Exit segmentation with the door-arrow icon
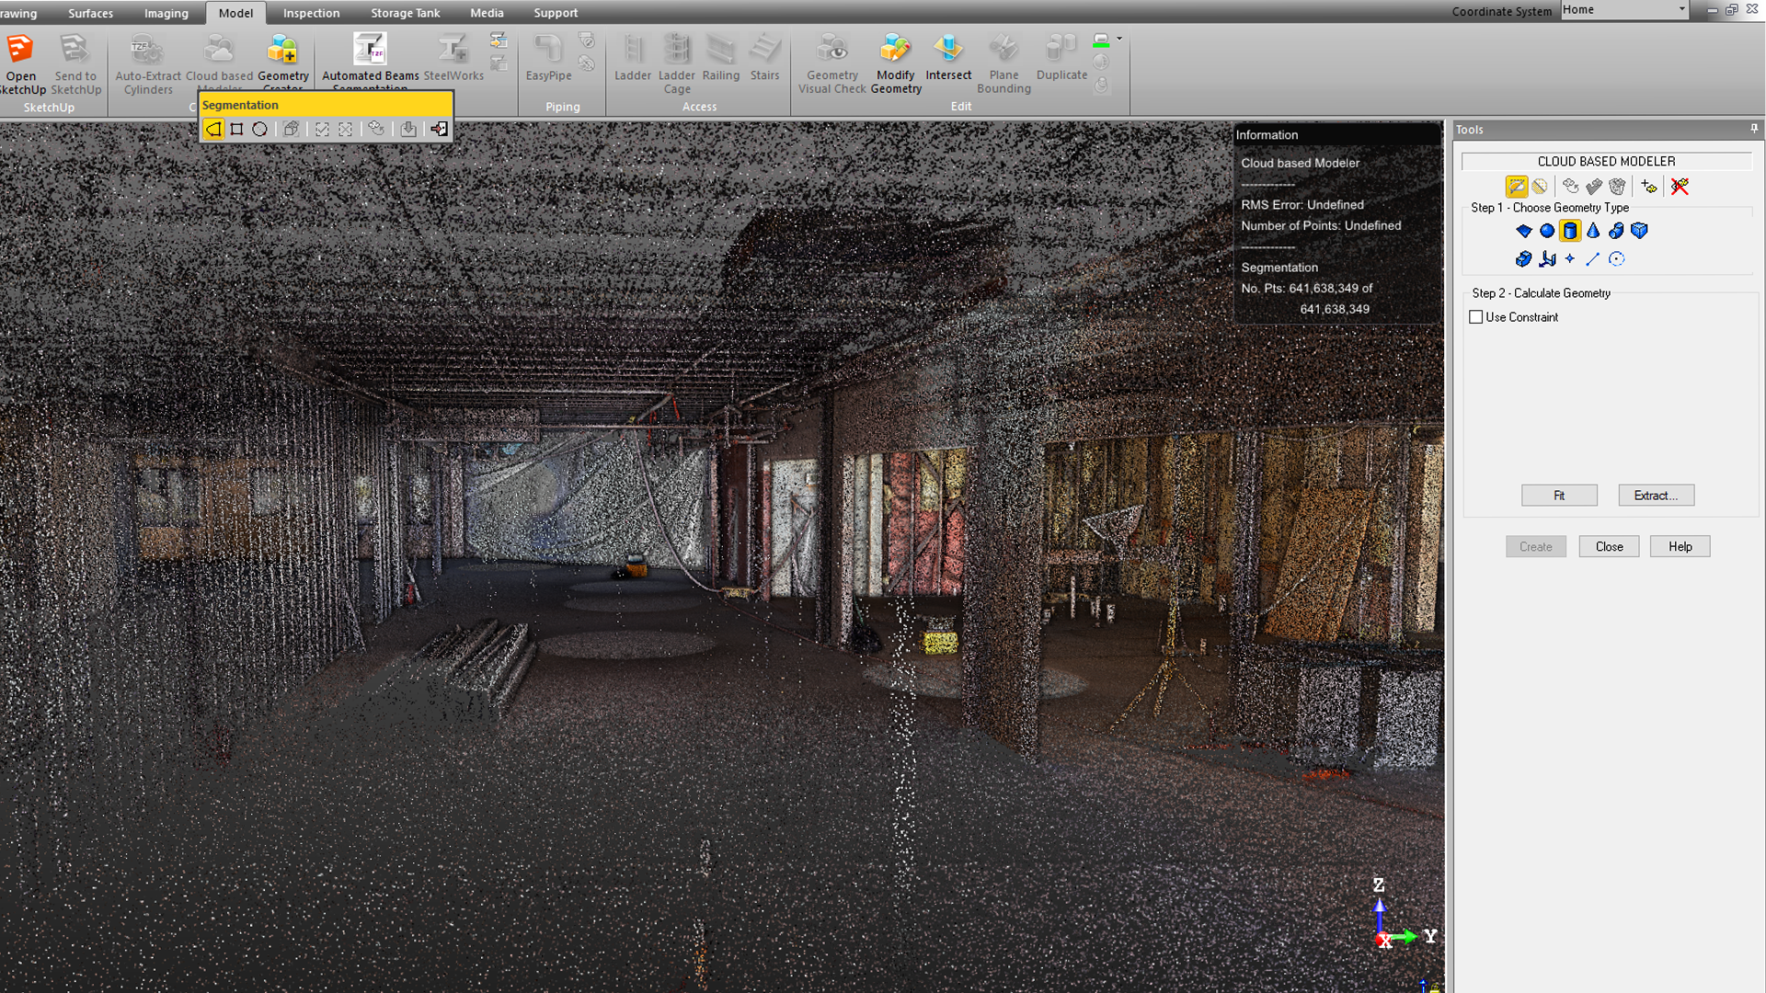The height and width of the screenshot is (993, 1766). coord(440,130)
